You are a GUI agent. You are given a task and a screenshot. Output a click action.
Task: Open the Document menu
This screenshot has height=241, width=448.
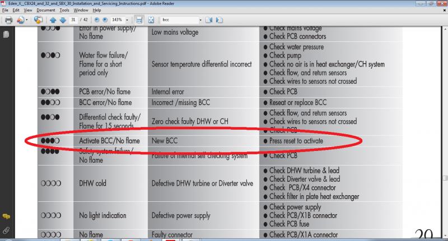coord(45,10)
